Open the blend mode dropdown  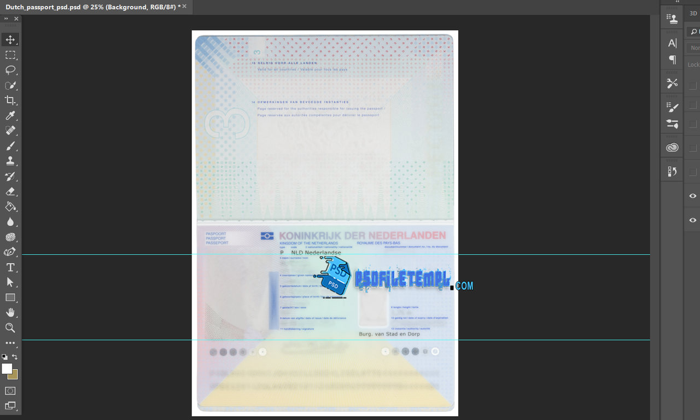pos(693,48)
